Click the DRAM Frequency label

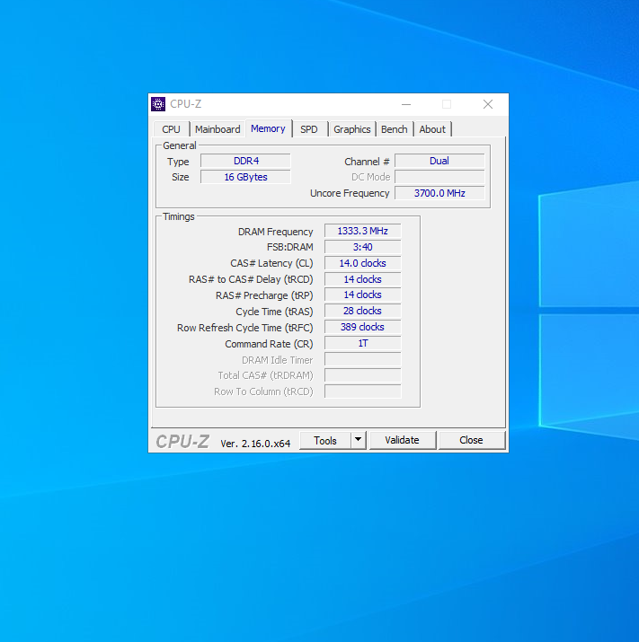click(275, 232)
